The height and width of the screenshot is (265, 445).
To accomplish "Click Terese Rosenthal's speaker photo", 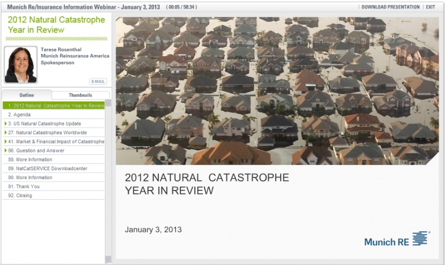I will (x=20, y=65).
